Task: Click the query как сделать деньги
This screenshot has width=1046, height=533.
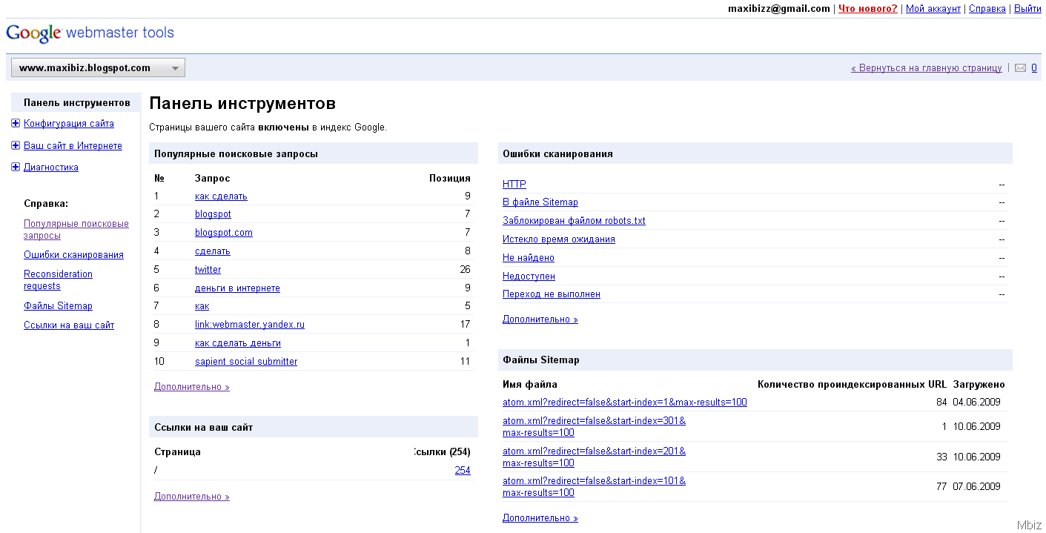Action: [x=238, y=343]
